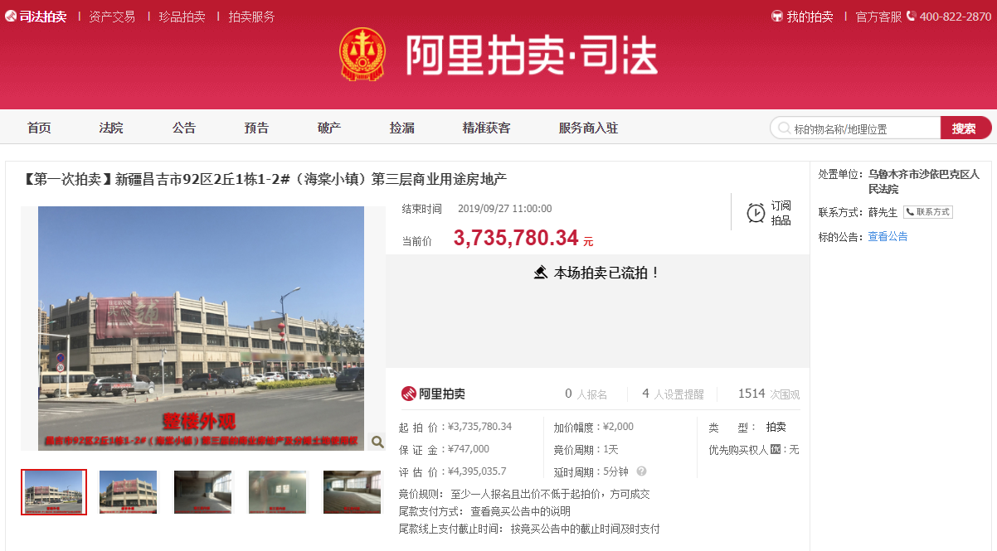Click the question mark help icon beside 延时周期
997x551 pixels.
pos(641,471)
